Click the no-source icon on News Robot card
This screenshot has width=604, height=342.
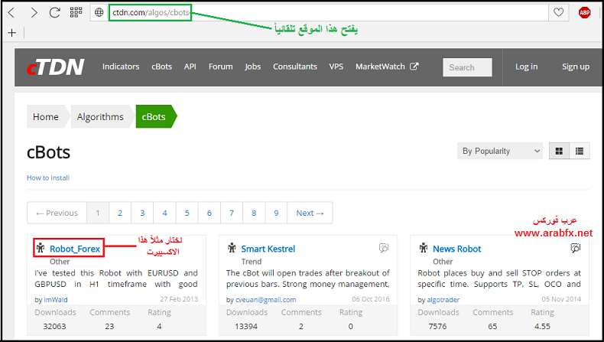click(576, 248)
